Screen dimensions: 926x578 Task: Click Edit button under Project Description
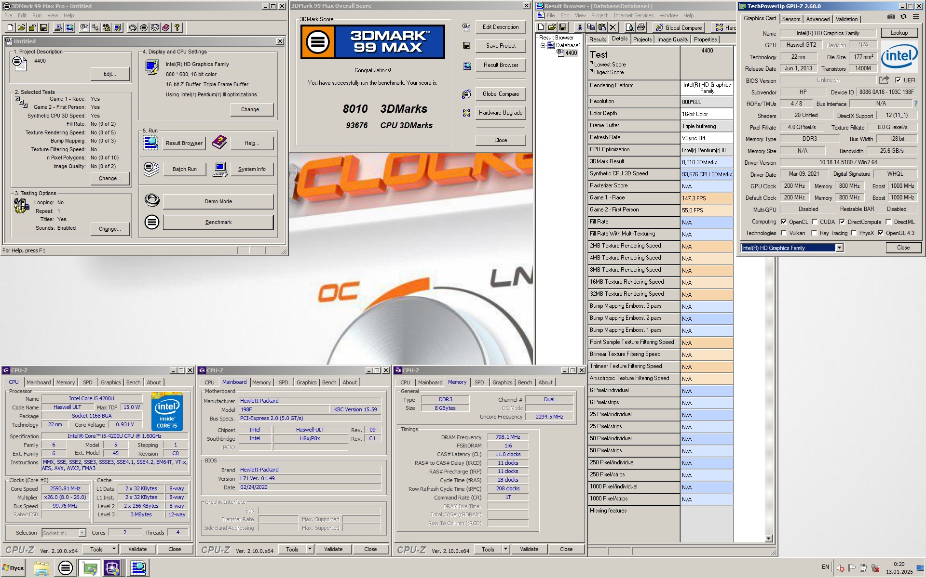pos(110,74)
